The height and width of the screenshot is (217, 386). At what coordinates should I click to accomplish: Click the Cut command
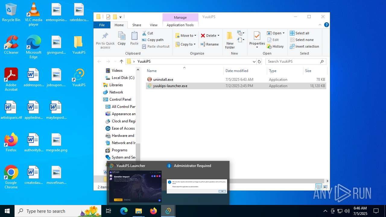tap(147, 33)
